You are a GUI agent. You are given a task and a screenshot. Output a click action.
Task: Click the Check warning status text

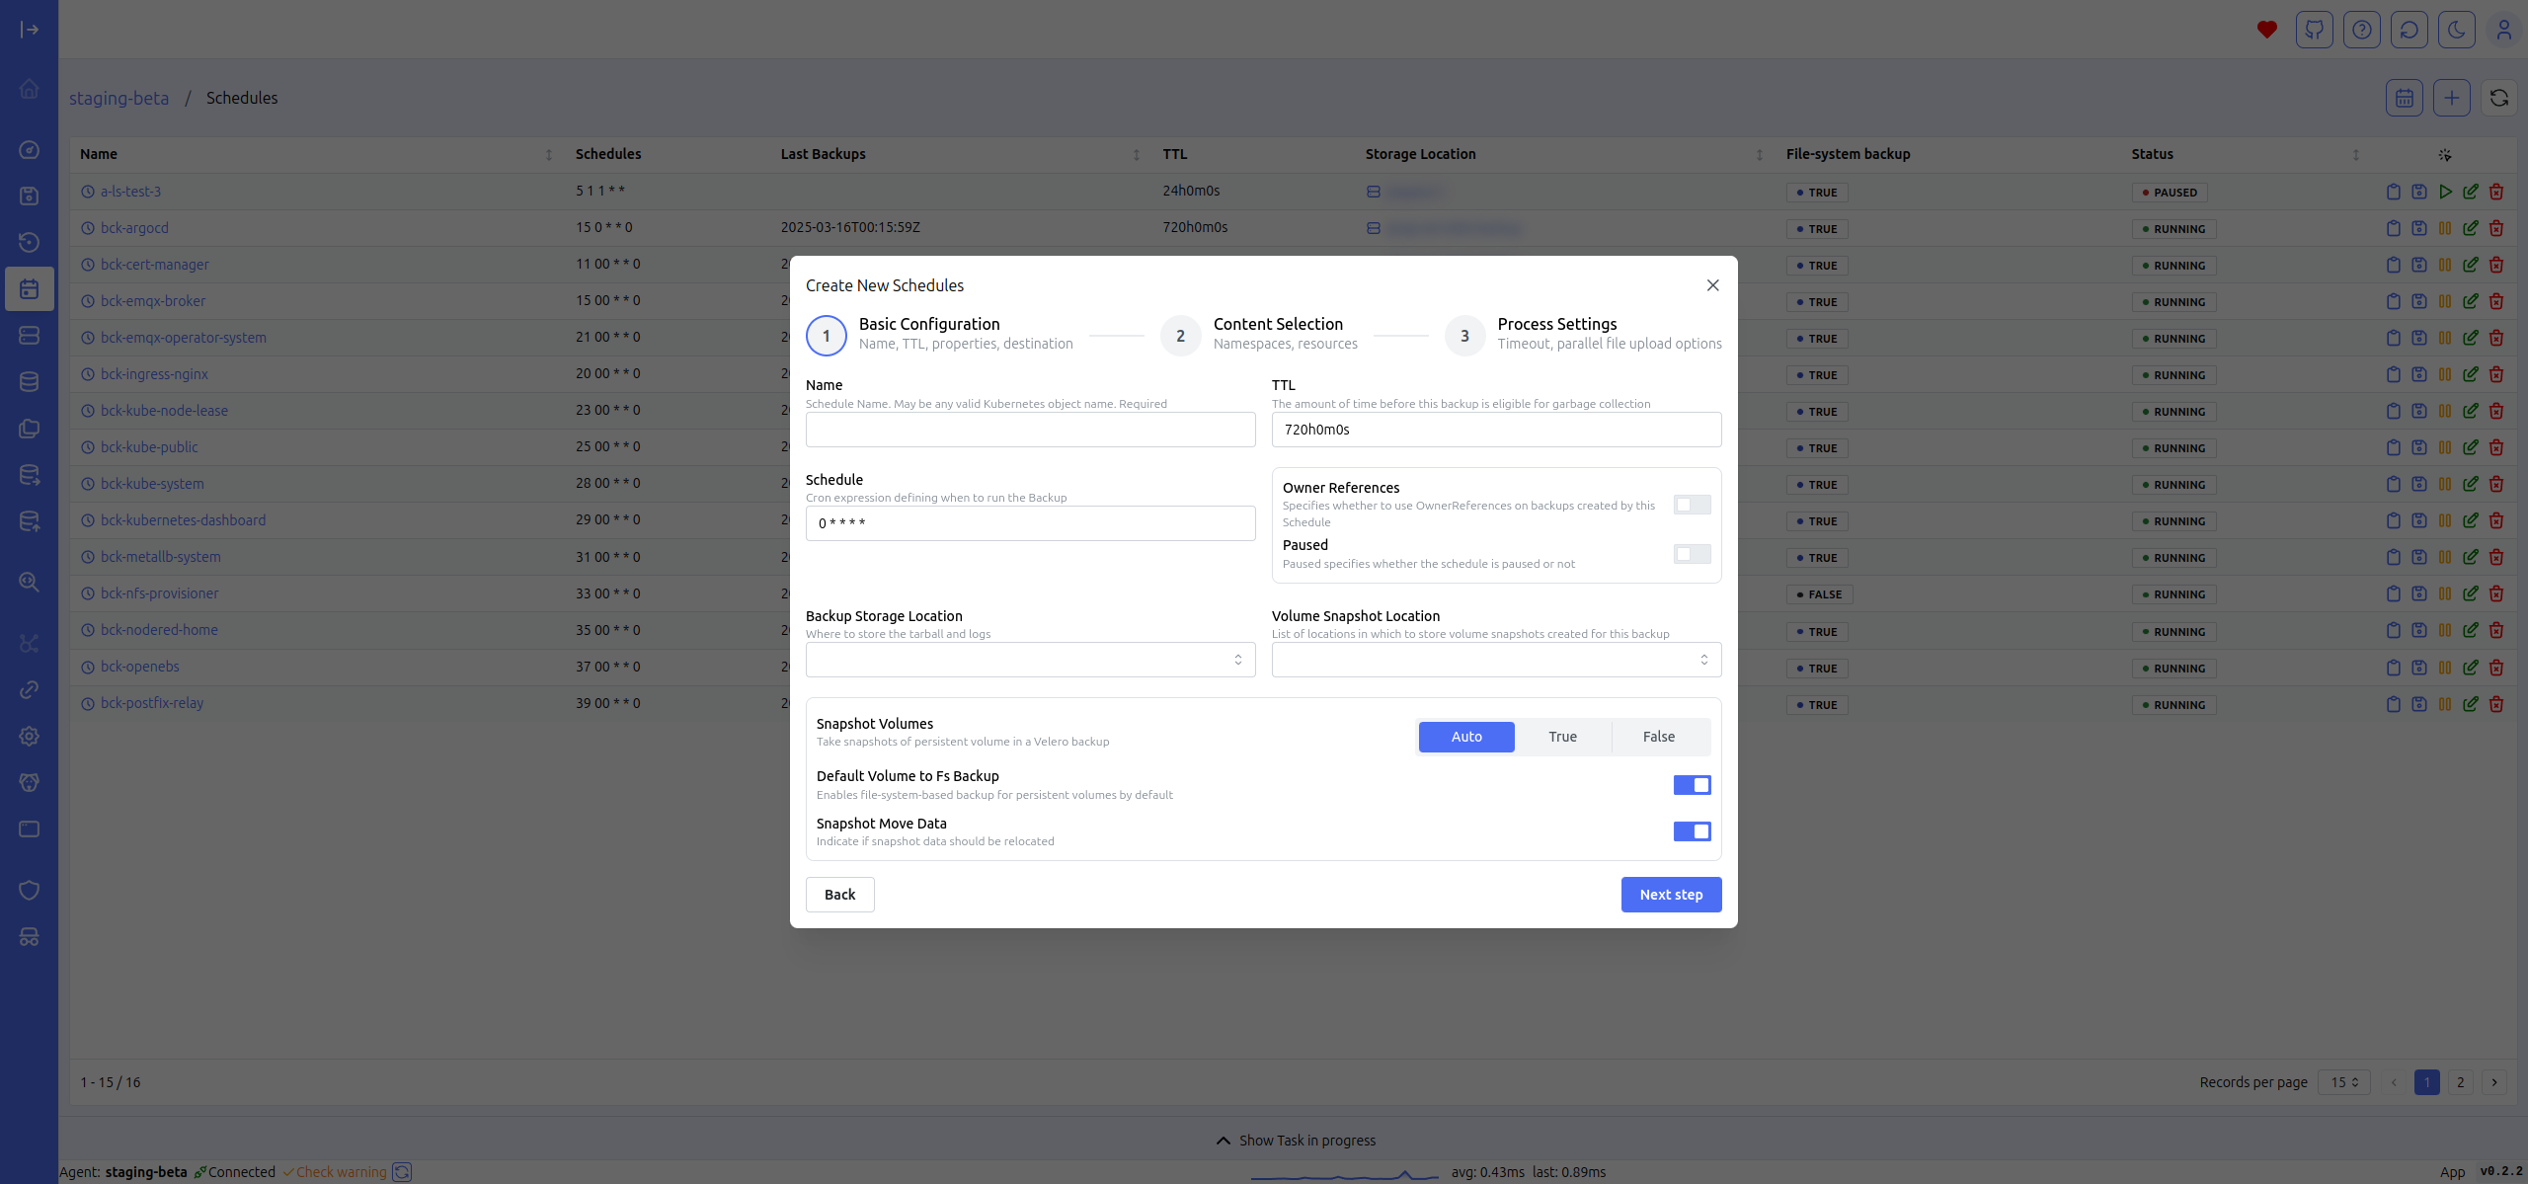(342, 1172)
